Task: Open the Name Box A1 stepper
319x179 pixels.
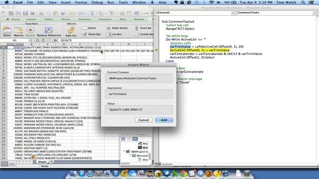Action: [x=31, y=40]
